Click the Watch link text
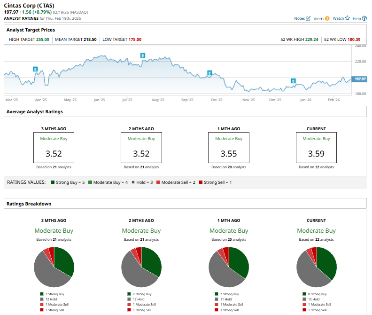The image size is (372, 315). coord(338,18)
